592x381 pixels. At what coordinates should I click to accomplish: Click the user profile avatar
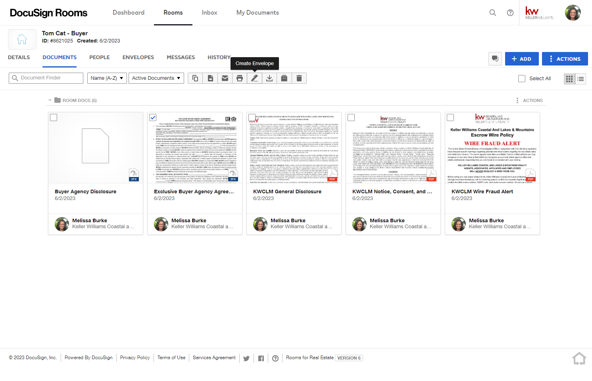pos(573,13)
